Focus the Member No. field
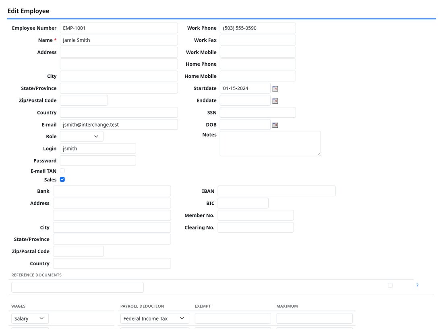 click(256, 215)
